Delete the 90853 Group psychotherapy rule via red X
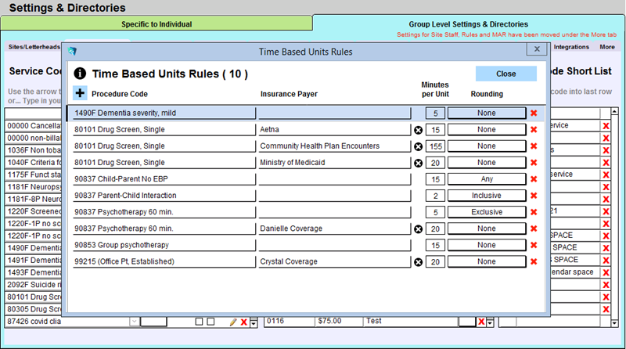Screen dimensions: 626x349 [534, 245]
